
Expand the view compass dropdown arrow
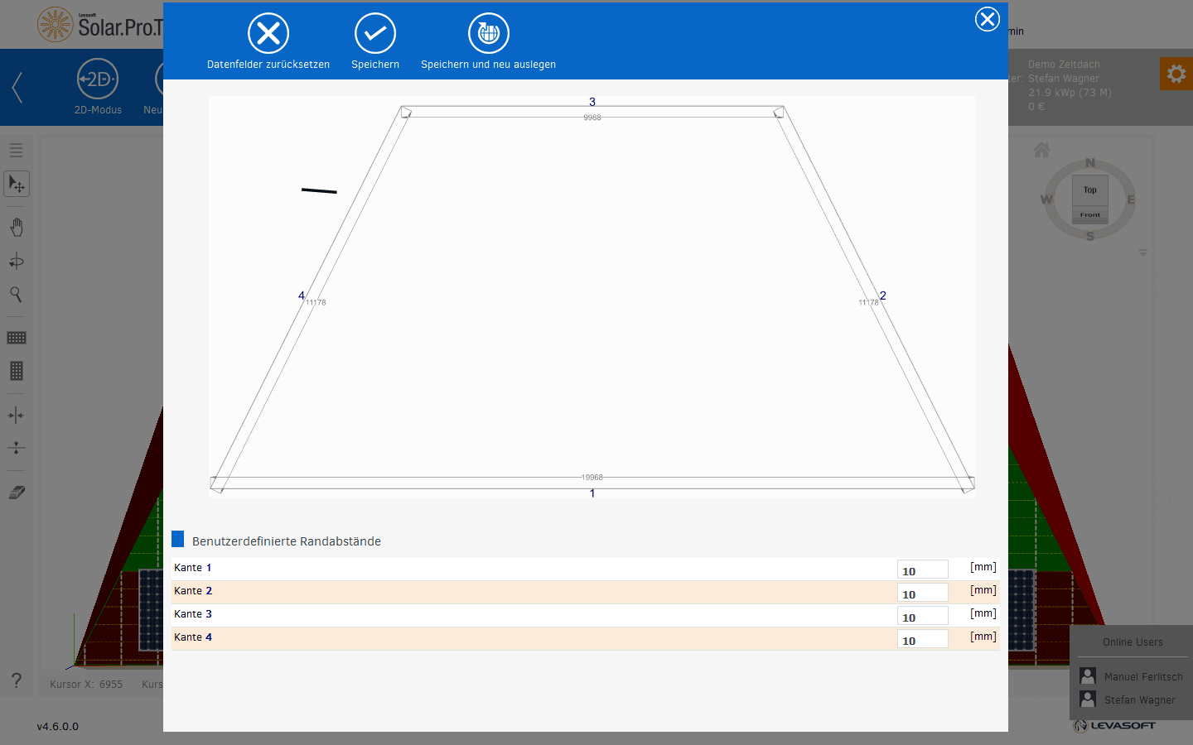point(1142,252)
